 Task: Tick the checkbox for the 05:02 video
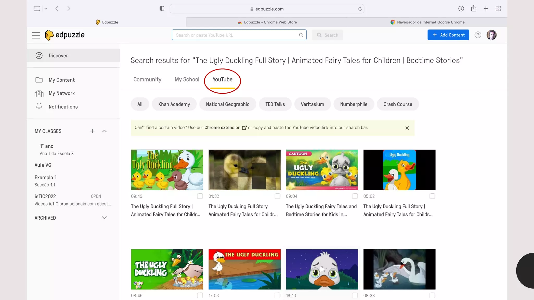pyautogui.click(x=432, y=196)
